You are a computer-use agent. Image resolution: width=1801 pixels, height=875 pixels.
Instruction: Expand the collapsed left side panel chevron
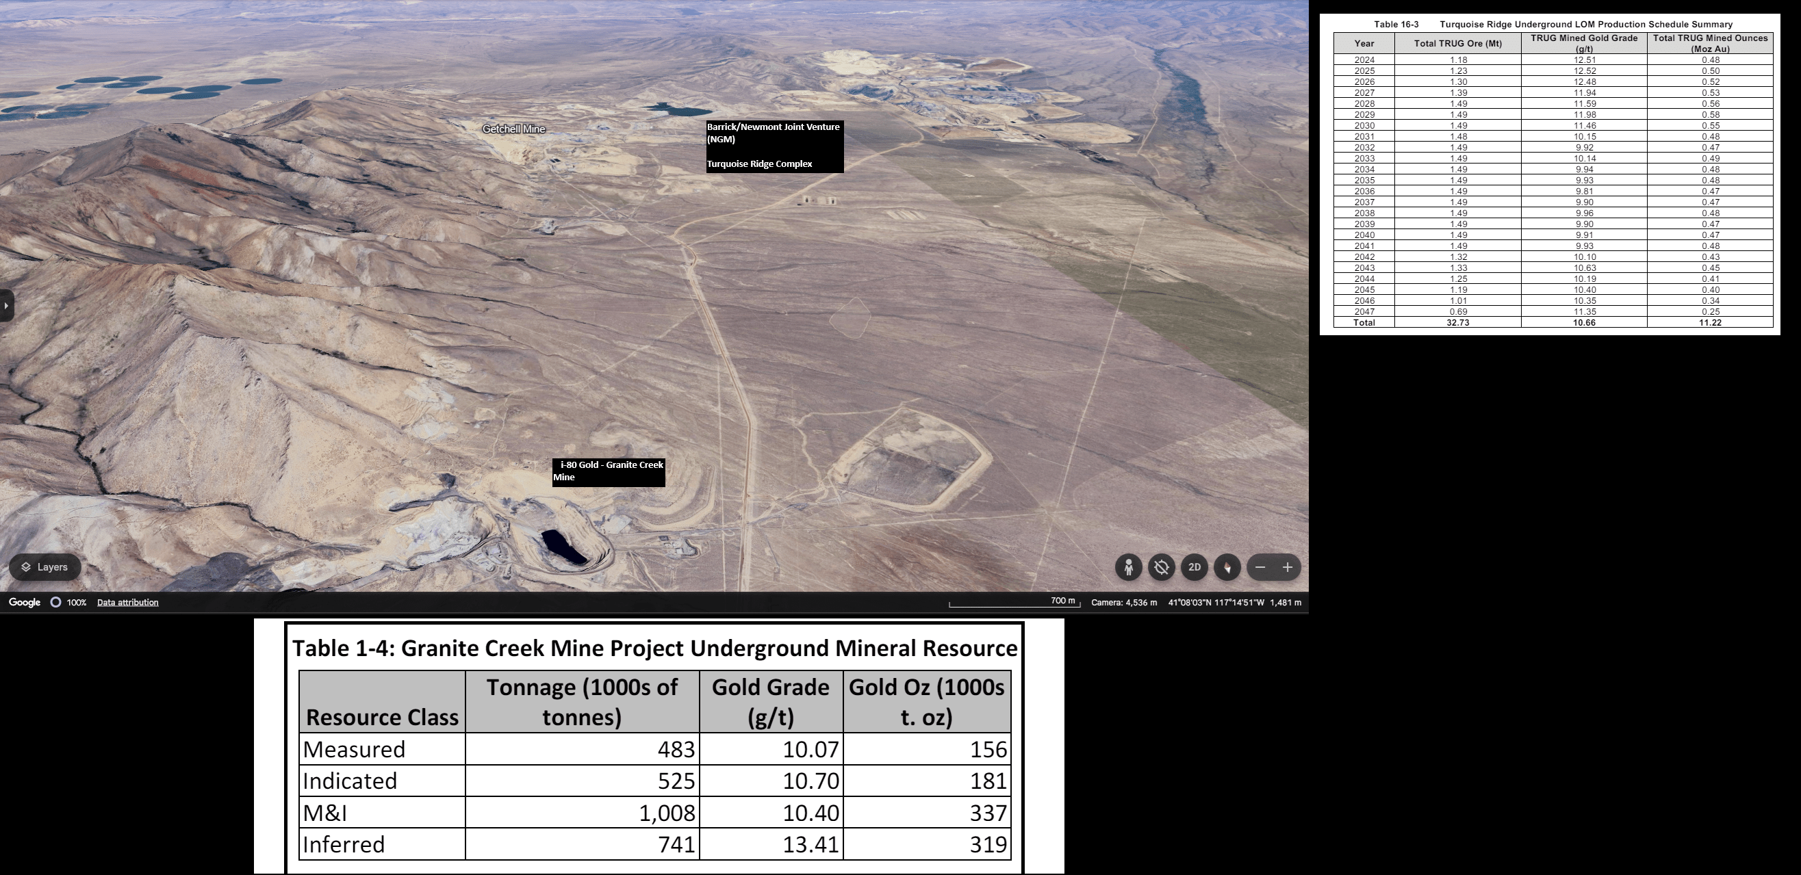click(x=5, y=305)
